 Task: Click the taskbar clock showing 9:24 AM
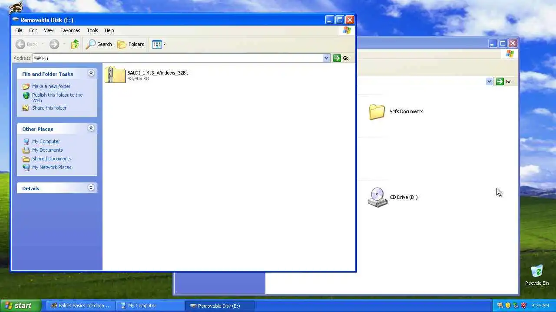coord(540,305)
